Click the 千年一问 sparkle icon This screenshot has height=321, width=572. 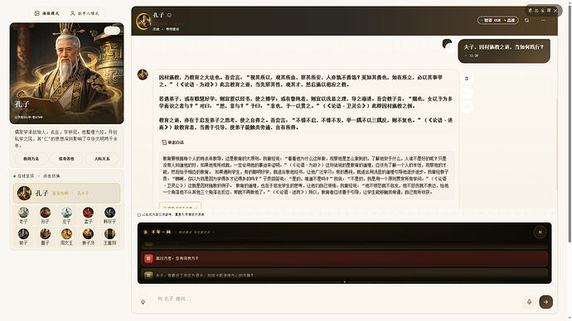pyautogui.click(x=146, y=232)
